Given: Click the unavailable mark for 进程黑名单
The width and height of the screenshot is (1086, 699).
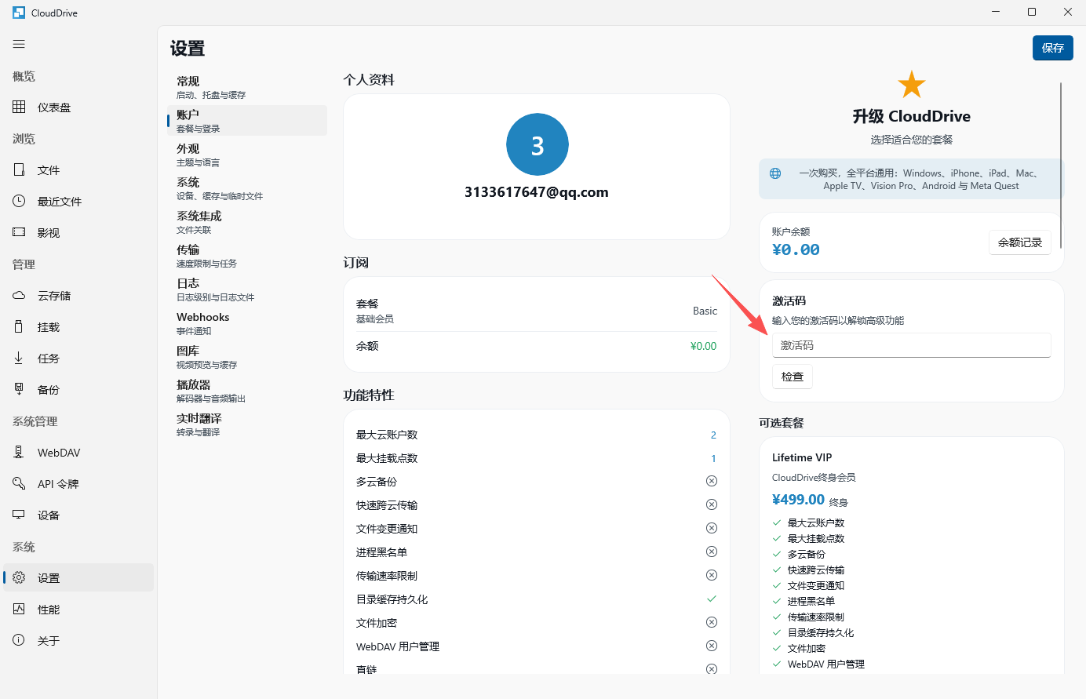Looking at the screenshot, I should coord(712,552).
